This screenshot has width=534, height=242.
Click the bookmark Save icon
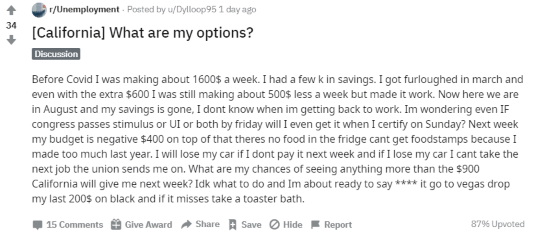233,224
